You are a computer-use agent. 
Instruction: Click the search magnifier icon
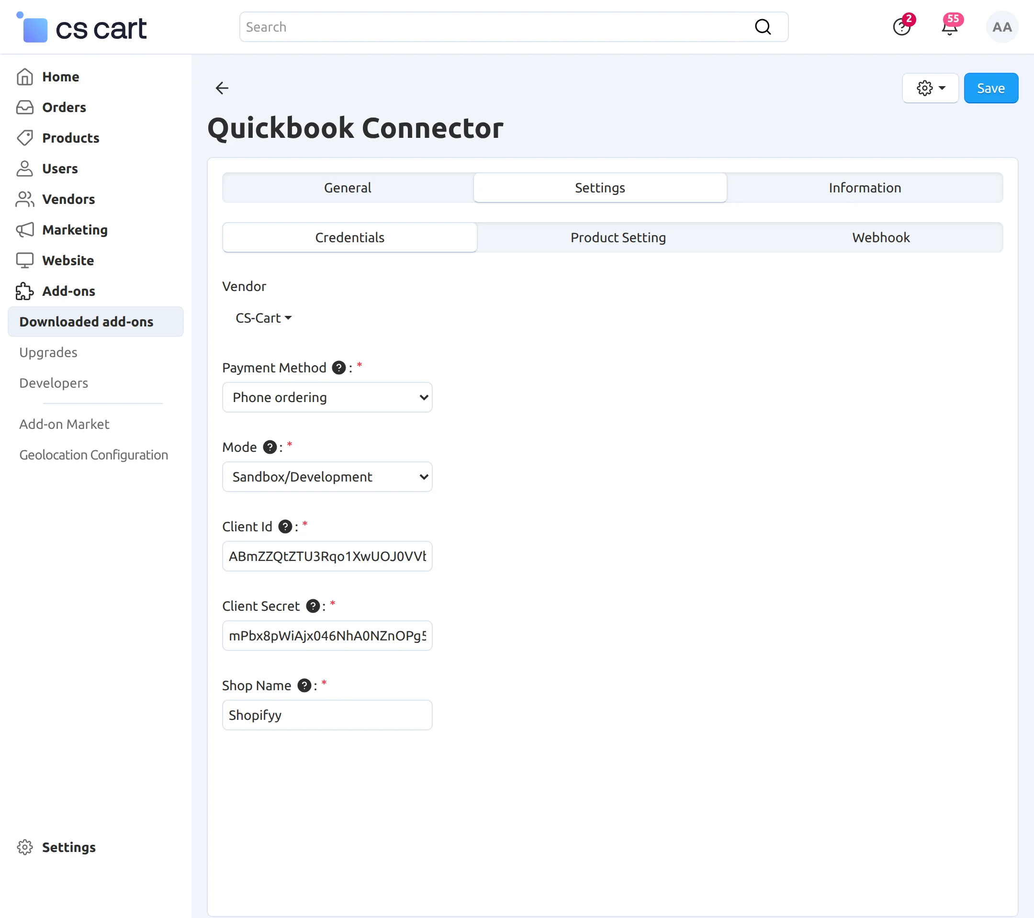pos(763,26)
